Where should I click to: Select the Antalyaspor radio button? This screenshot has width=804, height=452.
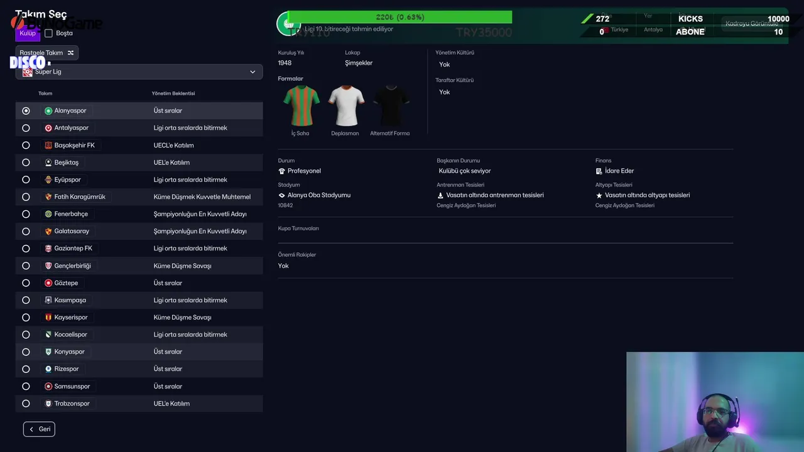[x=26, y=128]
